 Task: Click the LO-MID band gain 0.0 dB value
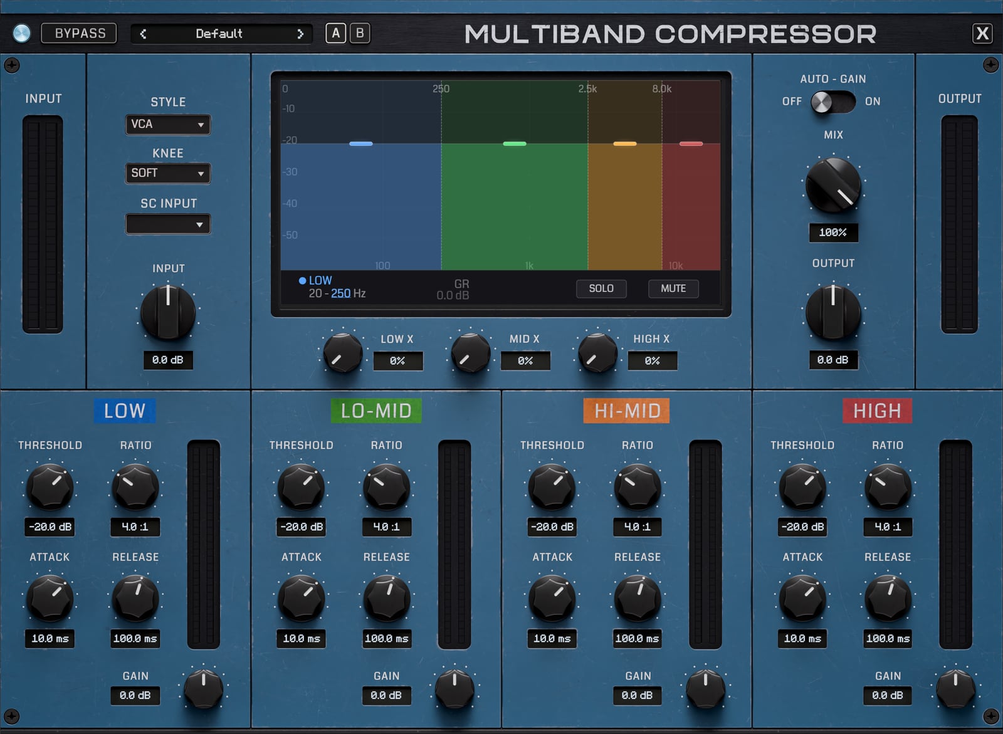coord(387,696)
